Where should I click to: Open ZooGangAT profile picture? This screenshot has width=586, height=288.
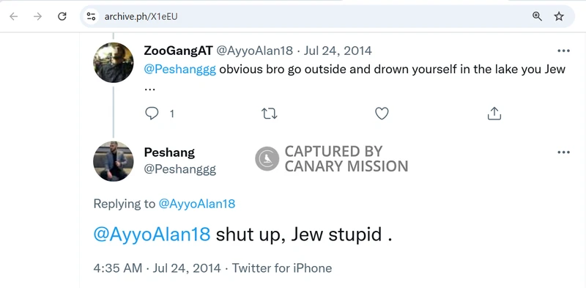click(114, 62)
